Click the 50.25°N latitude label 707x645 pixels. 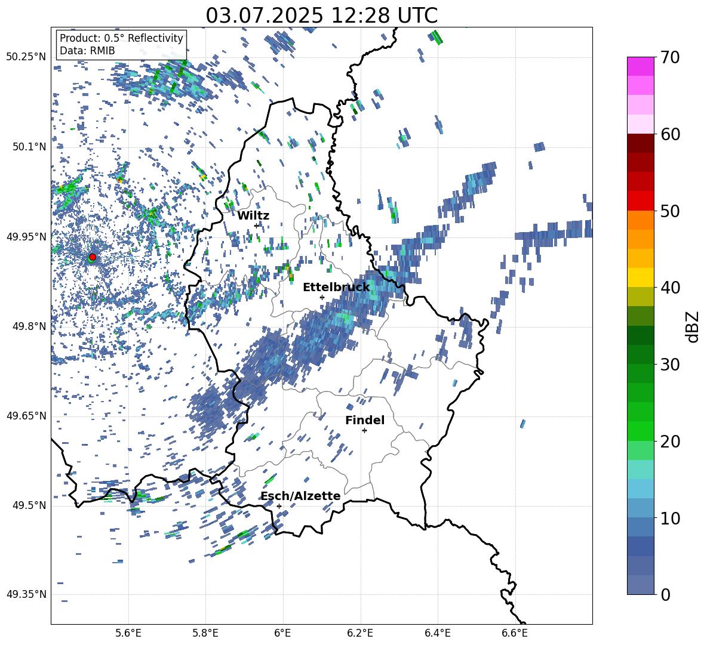[x=26, y=58]
